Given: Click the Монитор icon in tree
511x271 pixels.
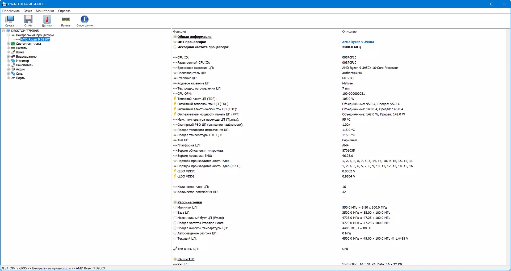Looking at the screenshot, I should [x=13, y=61].
